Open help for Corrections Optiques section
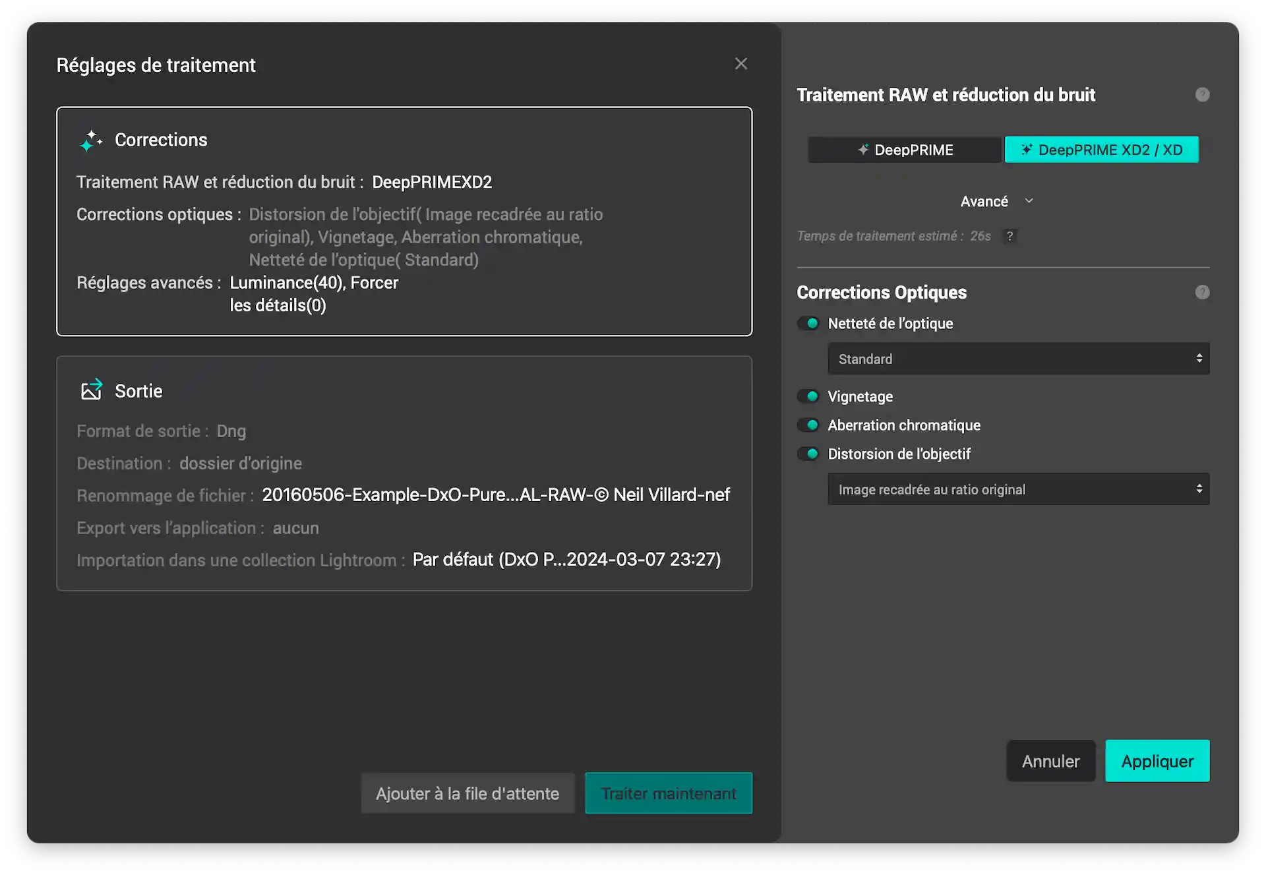This screenshot has height=875, width=1266. pyautogui.click(x=1202, y=292)
